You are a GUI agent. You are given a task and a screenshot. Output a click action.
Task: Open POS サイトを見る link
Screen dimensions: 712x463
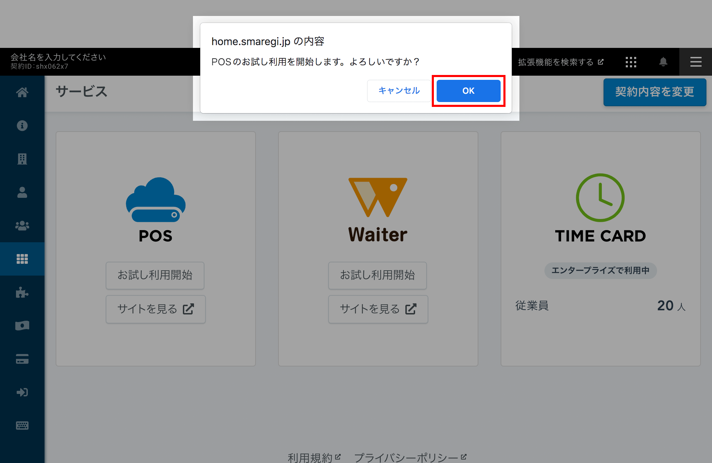tap(155, 309)
